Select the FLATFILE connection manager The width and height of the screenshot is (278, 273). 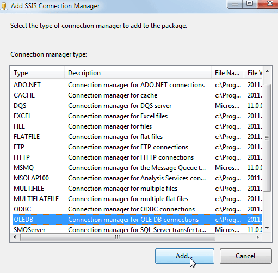point(137,137)
